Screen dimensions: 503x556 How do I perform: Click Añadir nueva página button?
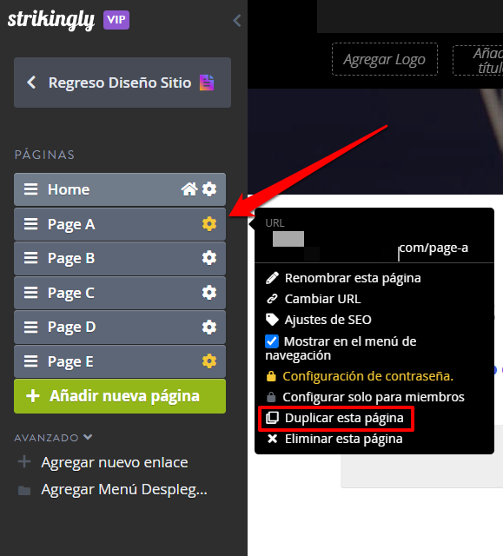120,396
